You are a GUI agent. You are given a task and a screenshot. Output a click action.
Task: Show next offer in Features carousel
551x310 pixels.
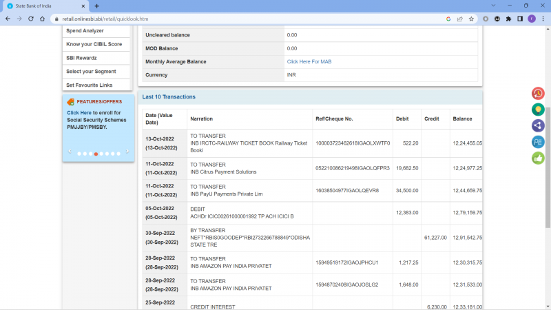pos(127,152)
